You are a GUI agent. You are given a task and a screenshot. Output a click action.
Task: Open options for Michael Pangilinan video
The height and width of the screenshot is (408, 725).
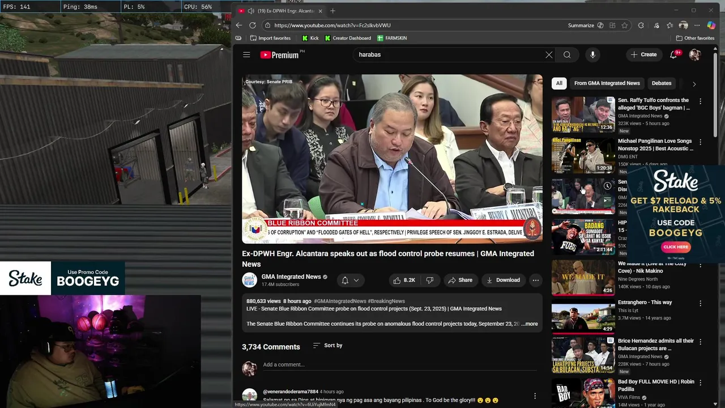[x=700, y=142]
